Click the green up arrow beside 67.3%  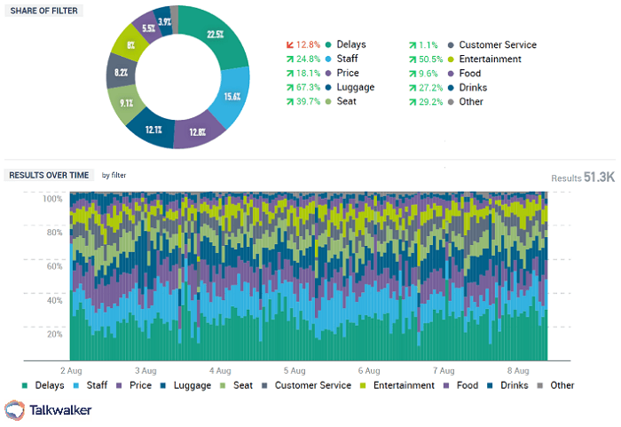click(288, 88)
